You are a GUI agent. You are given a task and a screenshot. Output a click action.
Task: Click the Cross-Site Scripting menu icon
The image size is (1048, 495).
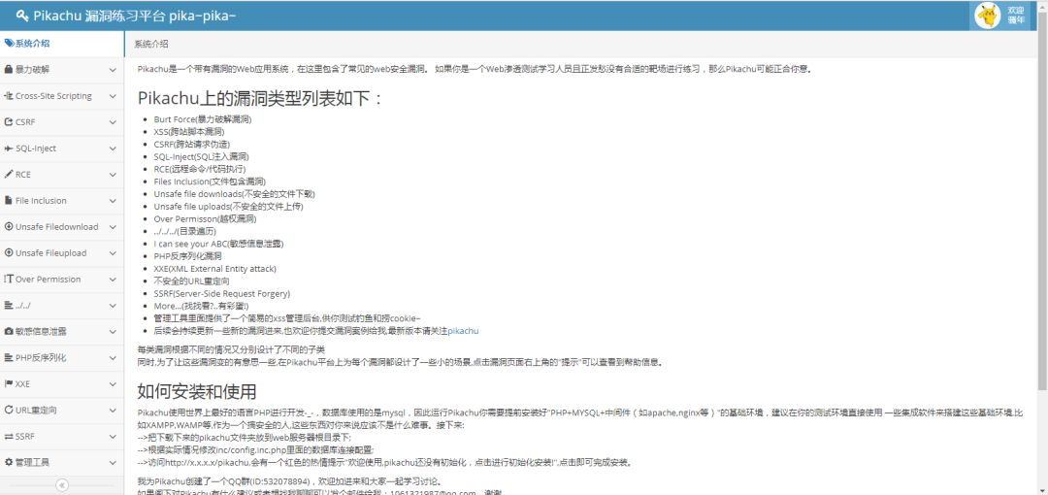(9, 96)
